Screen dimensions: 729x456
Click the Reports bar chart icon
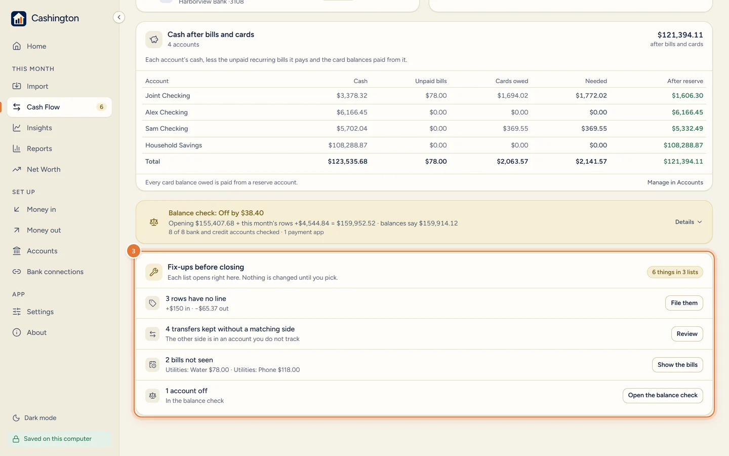[x=17, y=148]
